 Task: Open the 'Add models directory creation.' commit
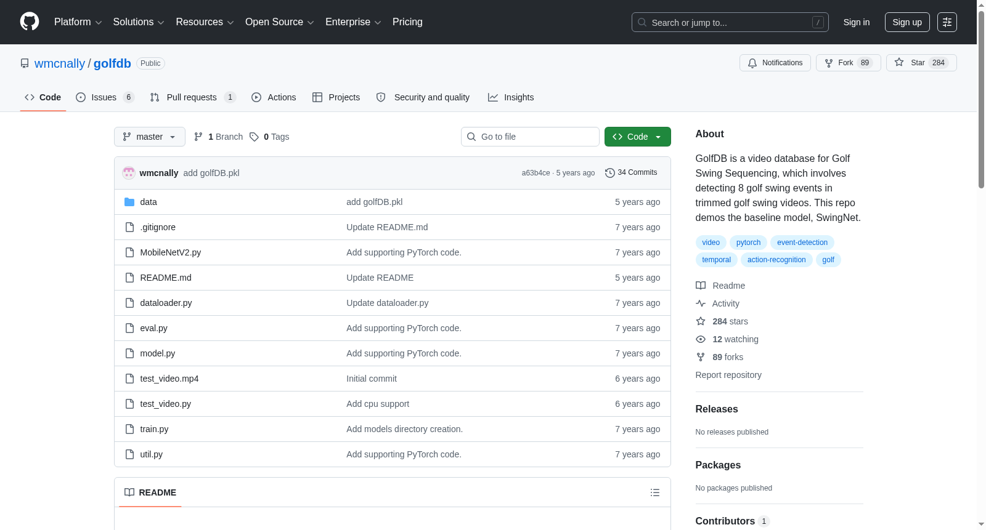(404, 429)
